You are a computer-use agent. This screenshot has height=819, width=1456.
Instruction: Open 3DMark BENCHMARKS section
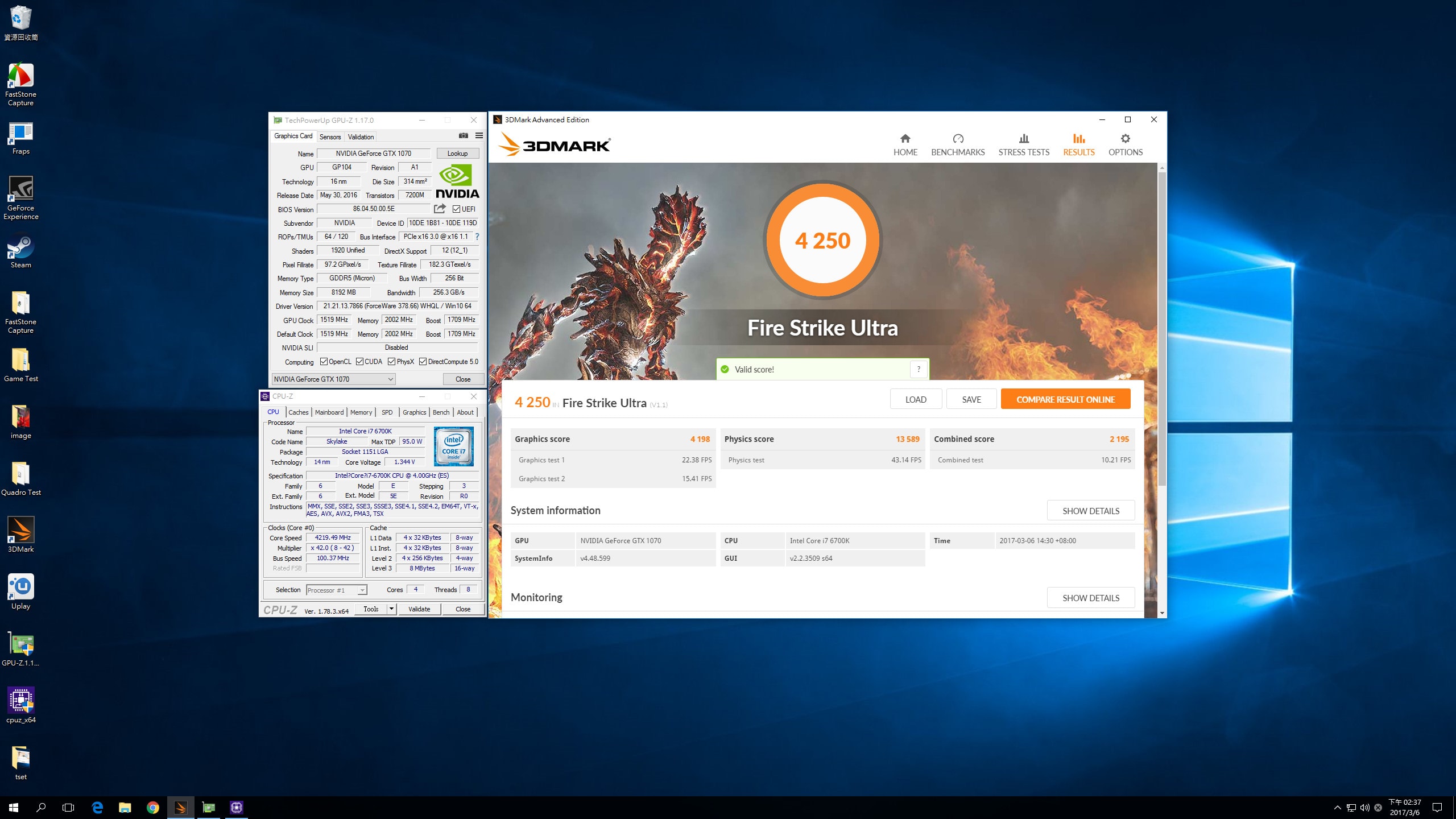[x=958, y=145]
